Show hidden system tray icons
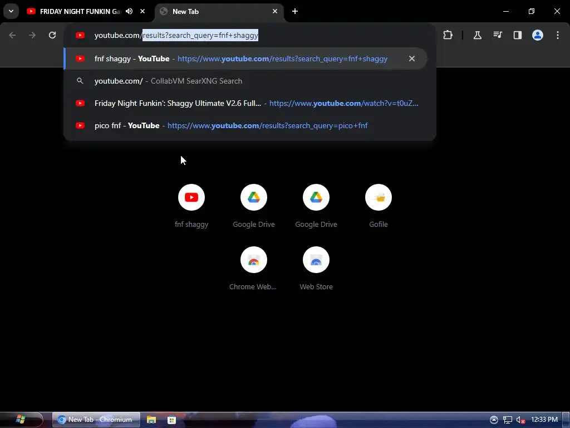Image resolution: width=570 pixels, height=428 pixels. click(494, 420)
